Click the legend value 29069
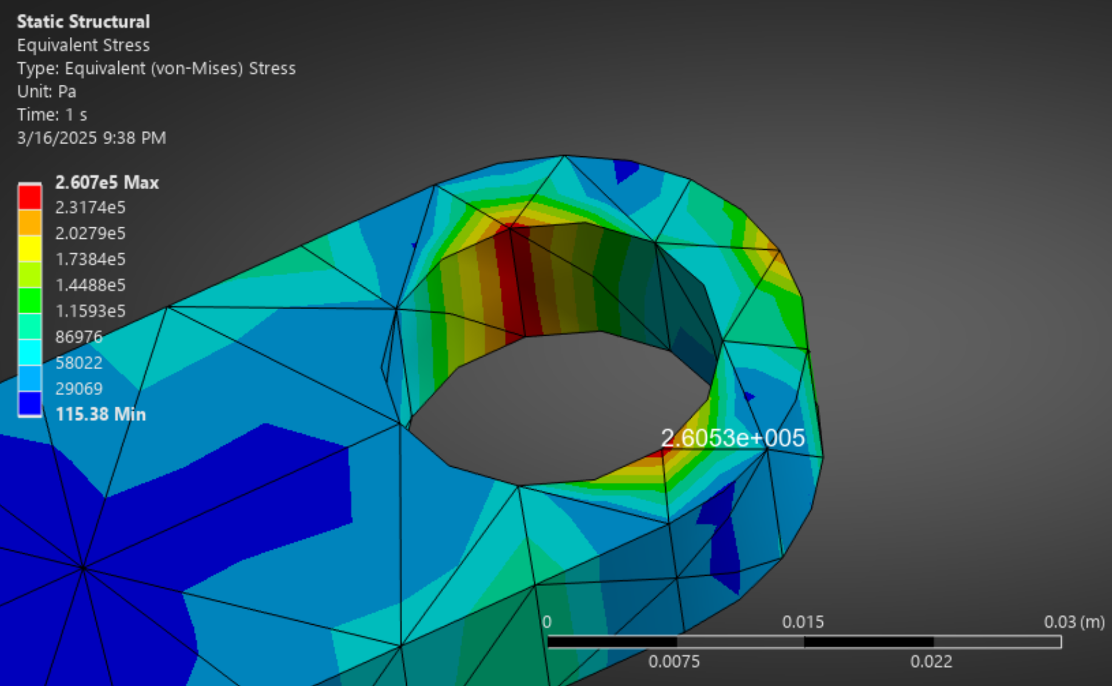Image resolution: width=1112 pixels, height=686 pixels. point(79,389)
